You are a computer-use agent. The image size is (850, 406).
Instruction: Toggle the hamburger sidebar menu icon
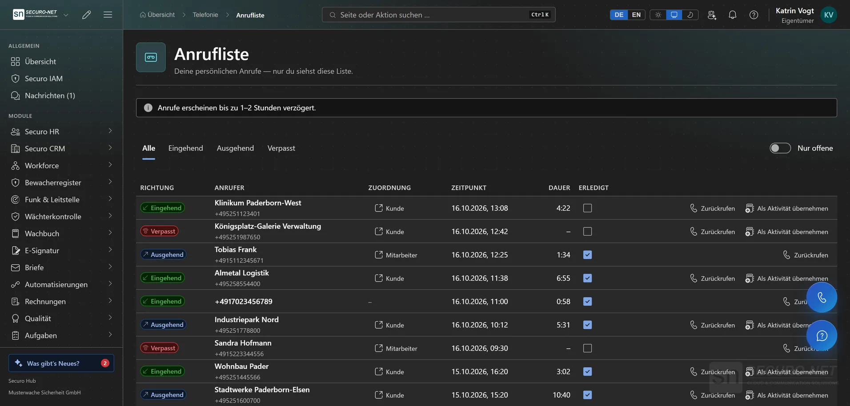click(108, 15)
